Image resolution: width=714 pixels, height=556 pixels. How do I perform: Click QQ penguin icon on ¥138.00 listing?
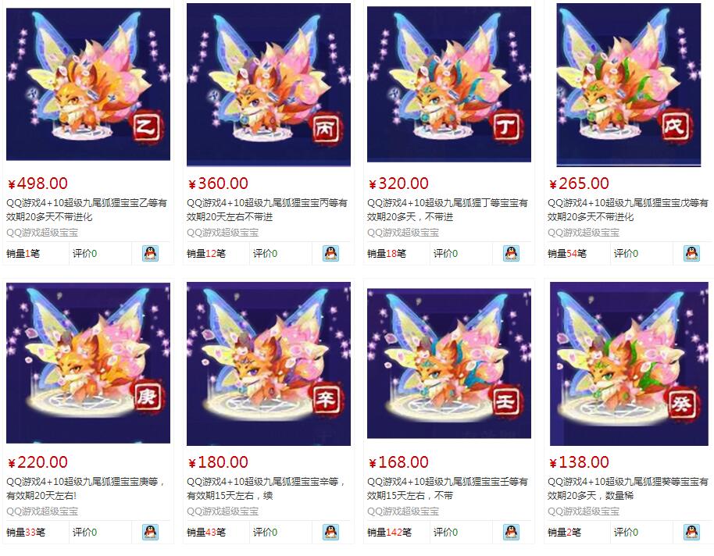tap(691, 532)
